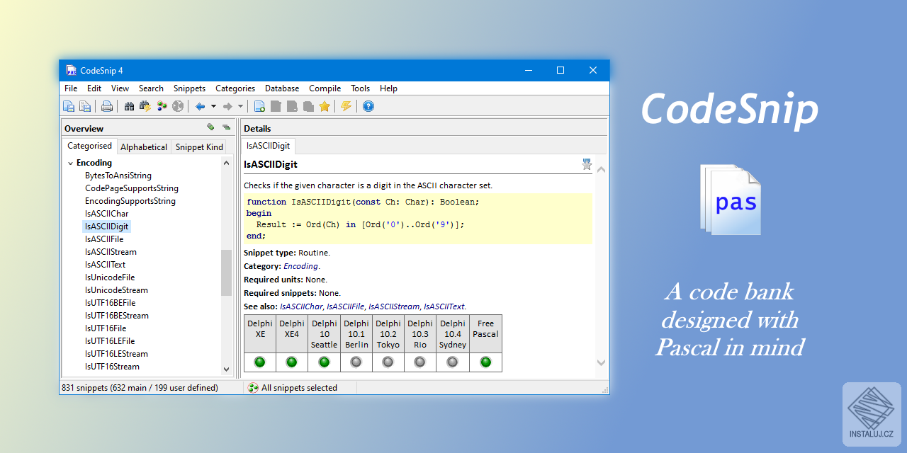Open Help with the blue question mark

[368, 106]
